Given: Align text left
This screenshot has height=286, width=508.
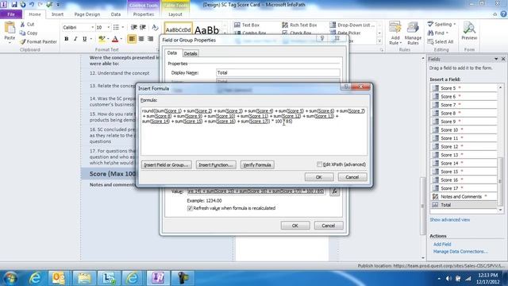Looking at the screenshot, I should coord(132,39).
